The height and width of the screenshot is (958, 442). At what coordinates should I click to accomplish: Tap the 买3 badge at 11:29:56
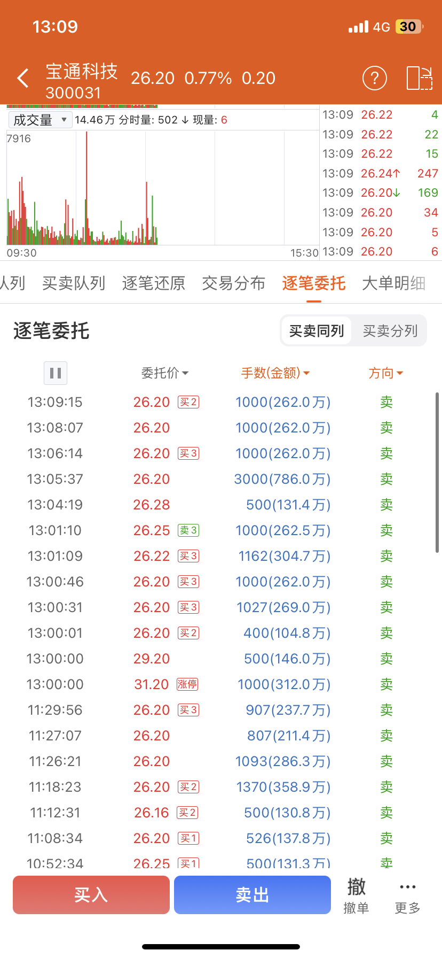click(x=188, y=710)
